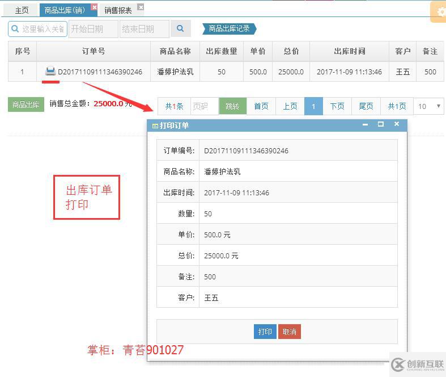This screenshot has height=377, width=446.
Task: Click the table cell 潘婷护法乳
Action: [175, 72]
